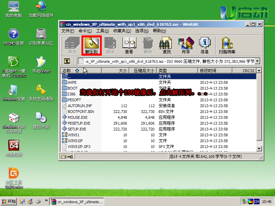
Task: Click the Extract To (解压到) toolbar button
Action: 91,45
